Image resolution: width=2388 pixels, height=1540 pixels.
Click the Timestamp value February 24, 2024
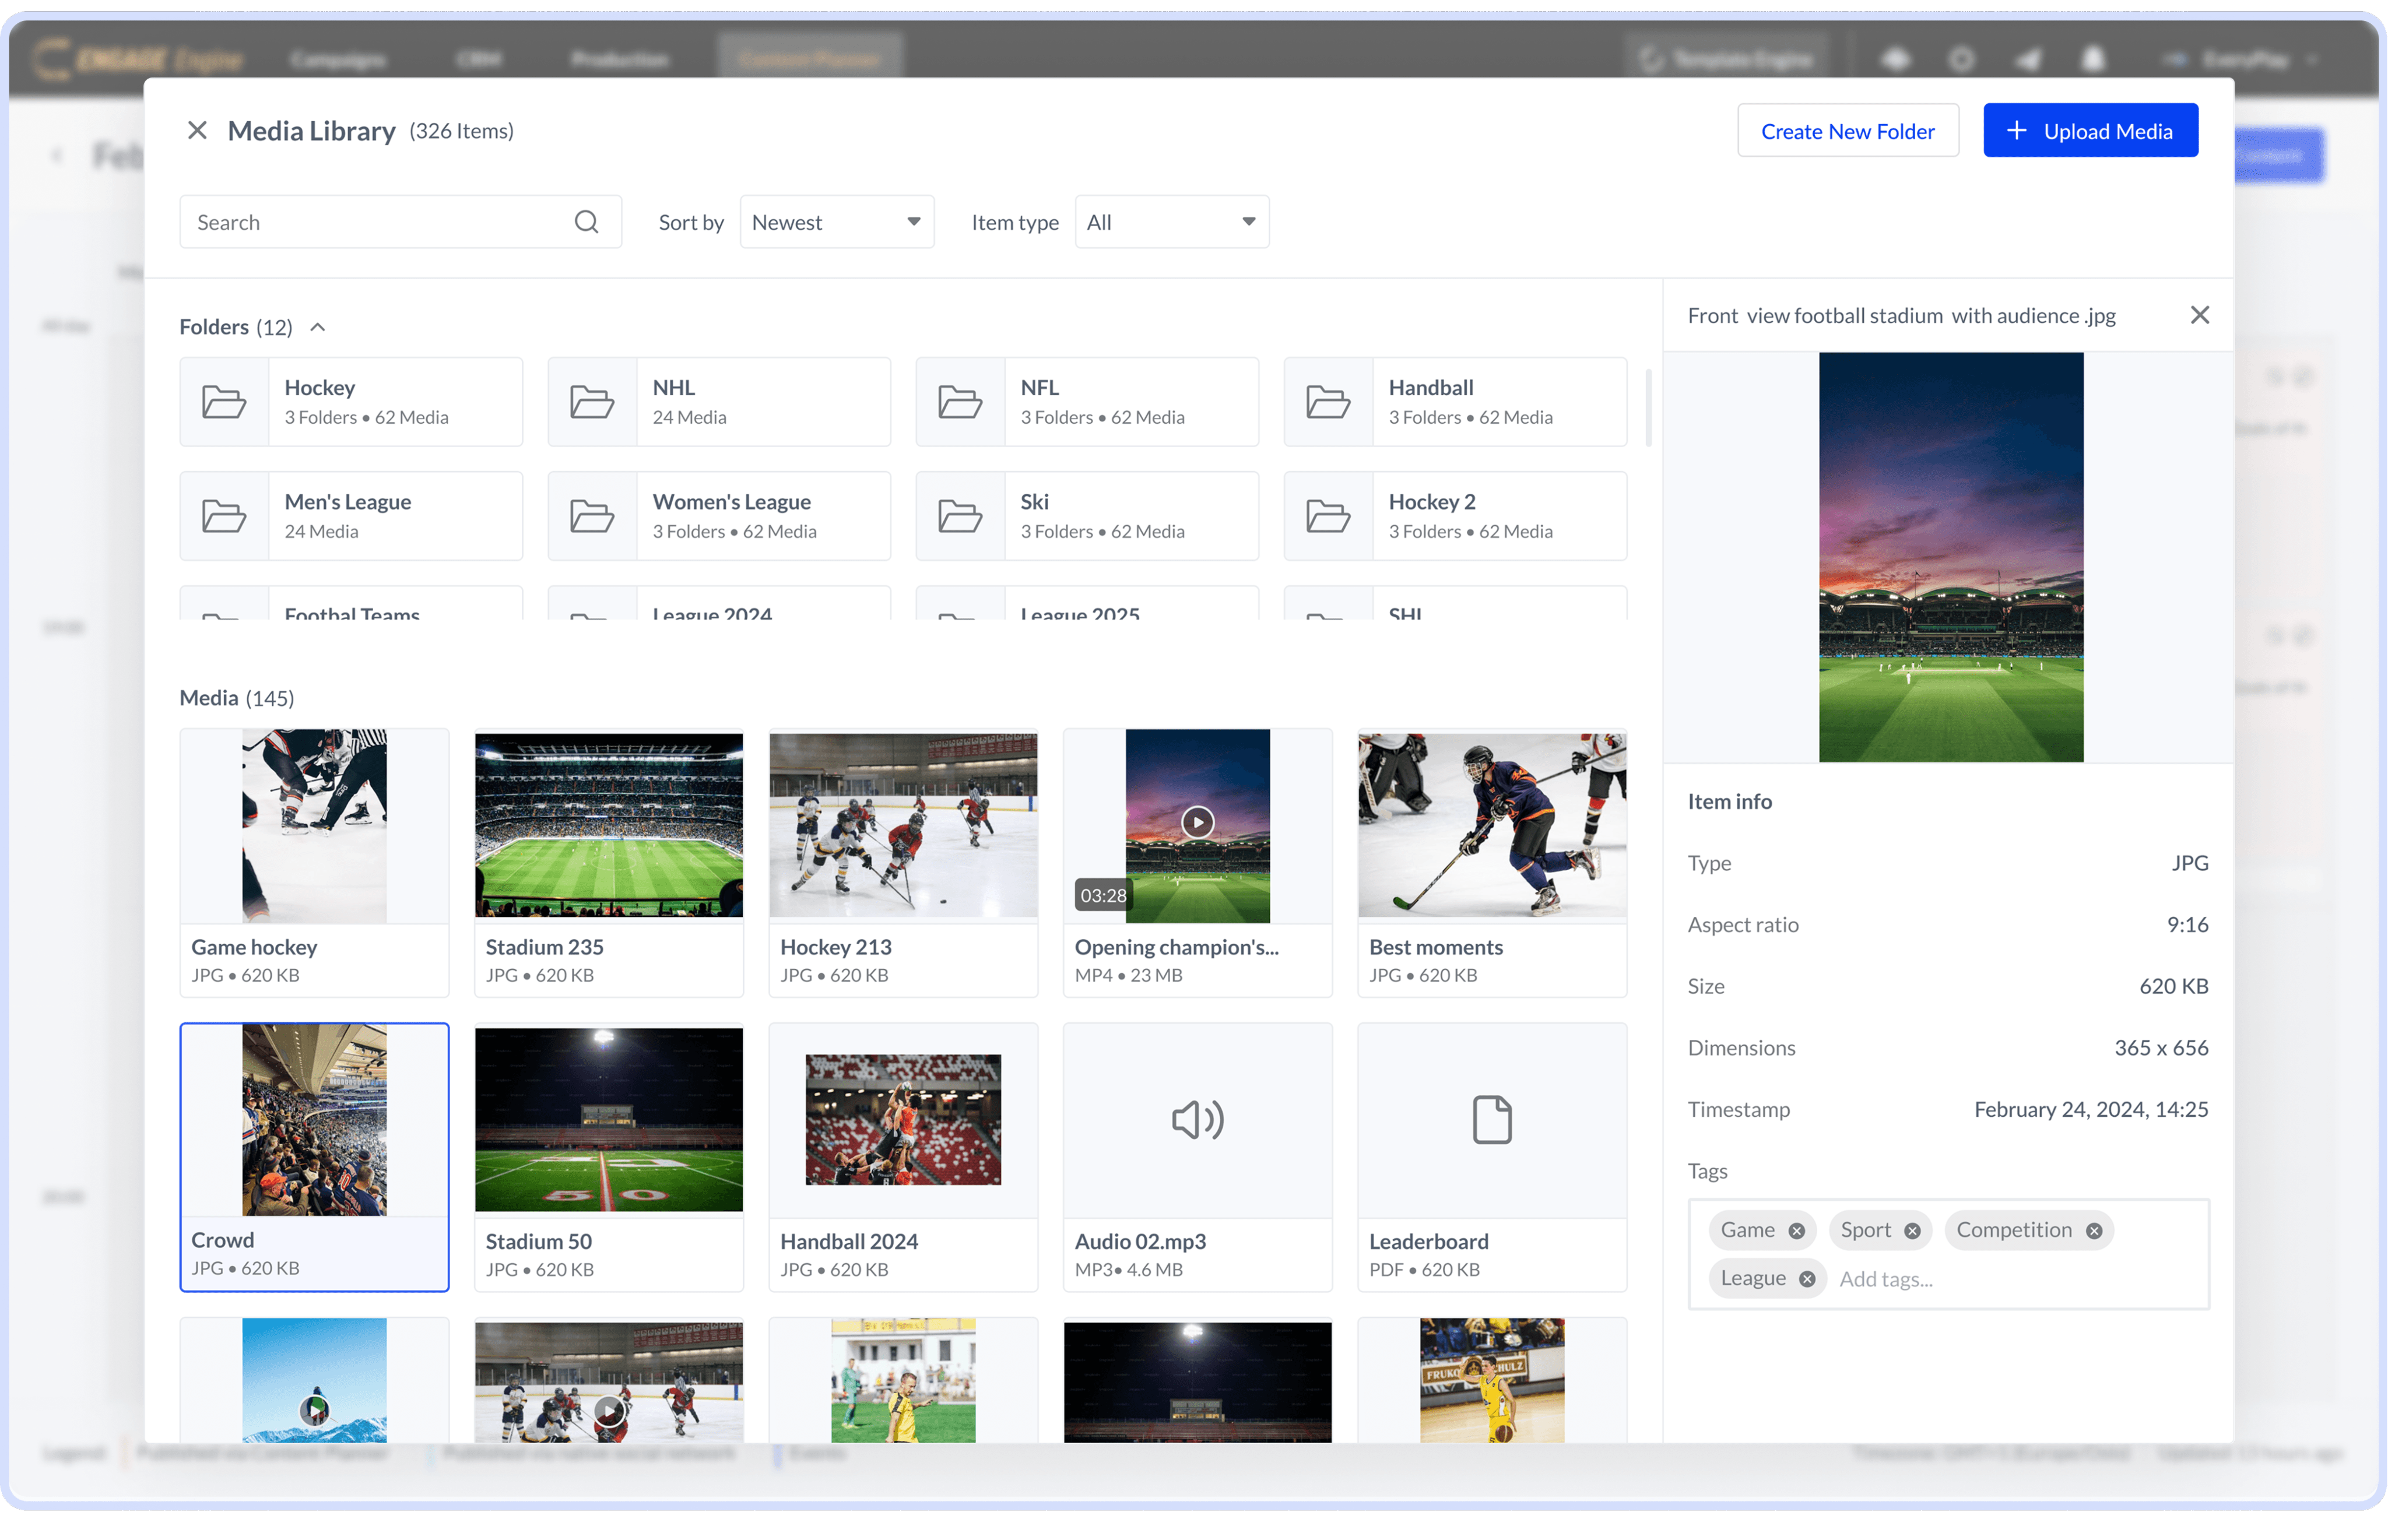pos(2090,1110)
